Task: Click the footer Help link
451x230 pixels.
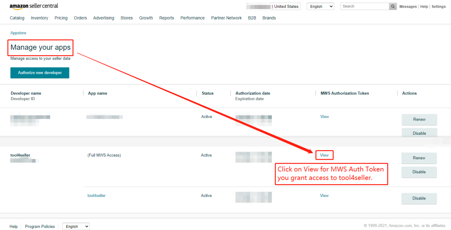Action: click(14, 227)
